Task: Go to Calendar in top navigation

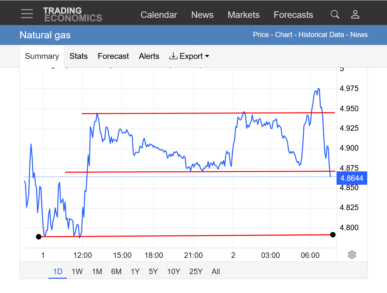Action: click(x=159, y=15)
